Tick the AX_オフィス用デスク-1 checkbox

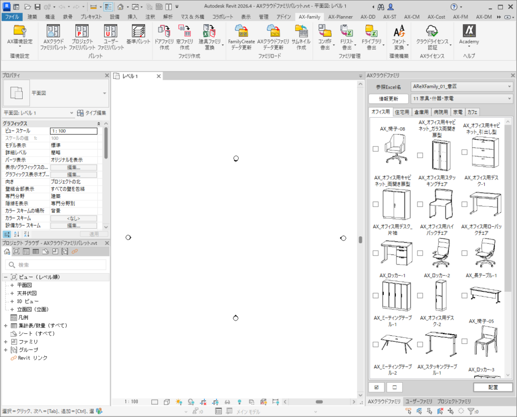tap(465, 204)
